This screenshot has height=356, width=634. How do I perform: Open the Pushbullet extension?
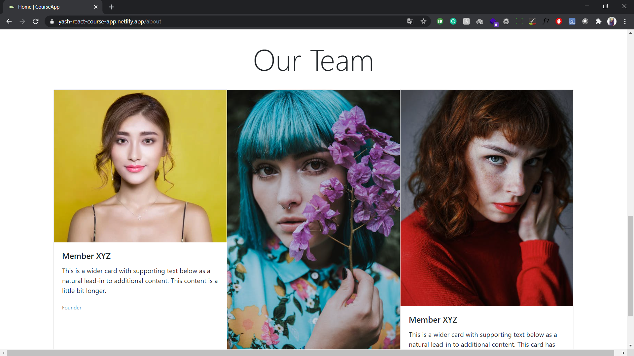coord(440,21)
